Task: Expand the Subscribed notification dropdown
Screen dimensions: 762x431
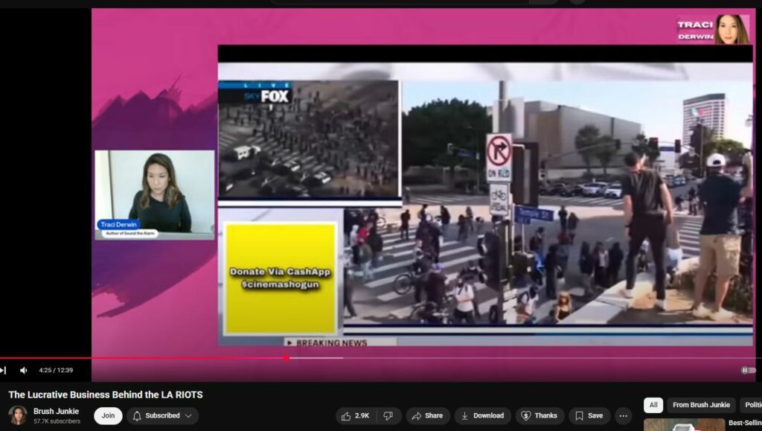Action: pyautogui.click(x=162, y=415)
